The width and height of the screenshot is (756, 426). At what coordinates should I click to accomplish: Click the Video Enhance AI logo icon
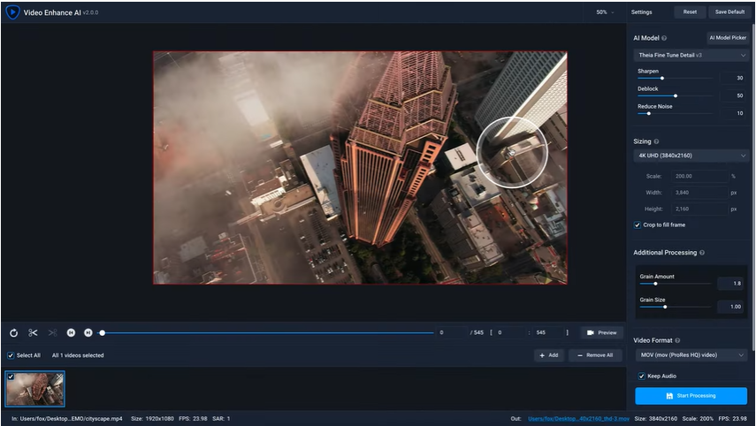12,12
